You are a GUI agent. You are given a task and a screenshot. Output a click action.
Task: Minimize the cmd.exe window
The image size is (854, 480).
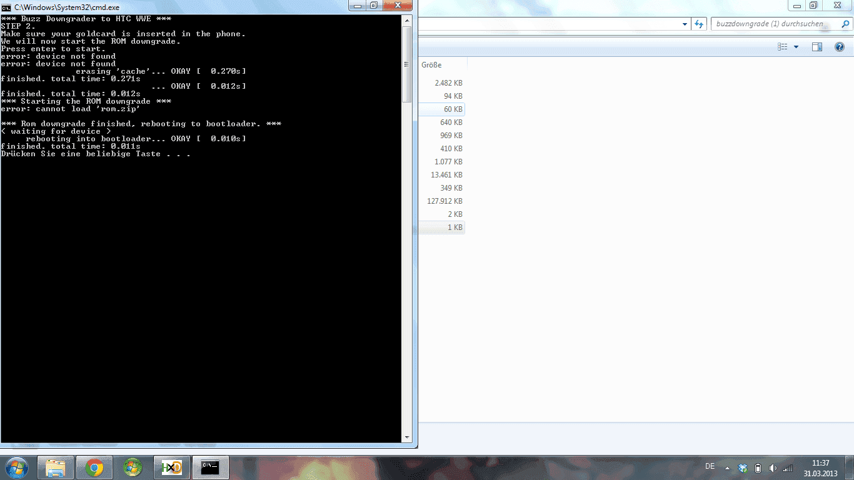click(x=358, y=6)
